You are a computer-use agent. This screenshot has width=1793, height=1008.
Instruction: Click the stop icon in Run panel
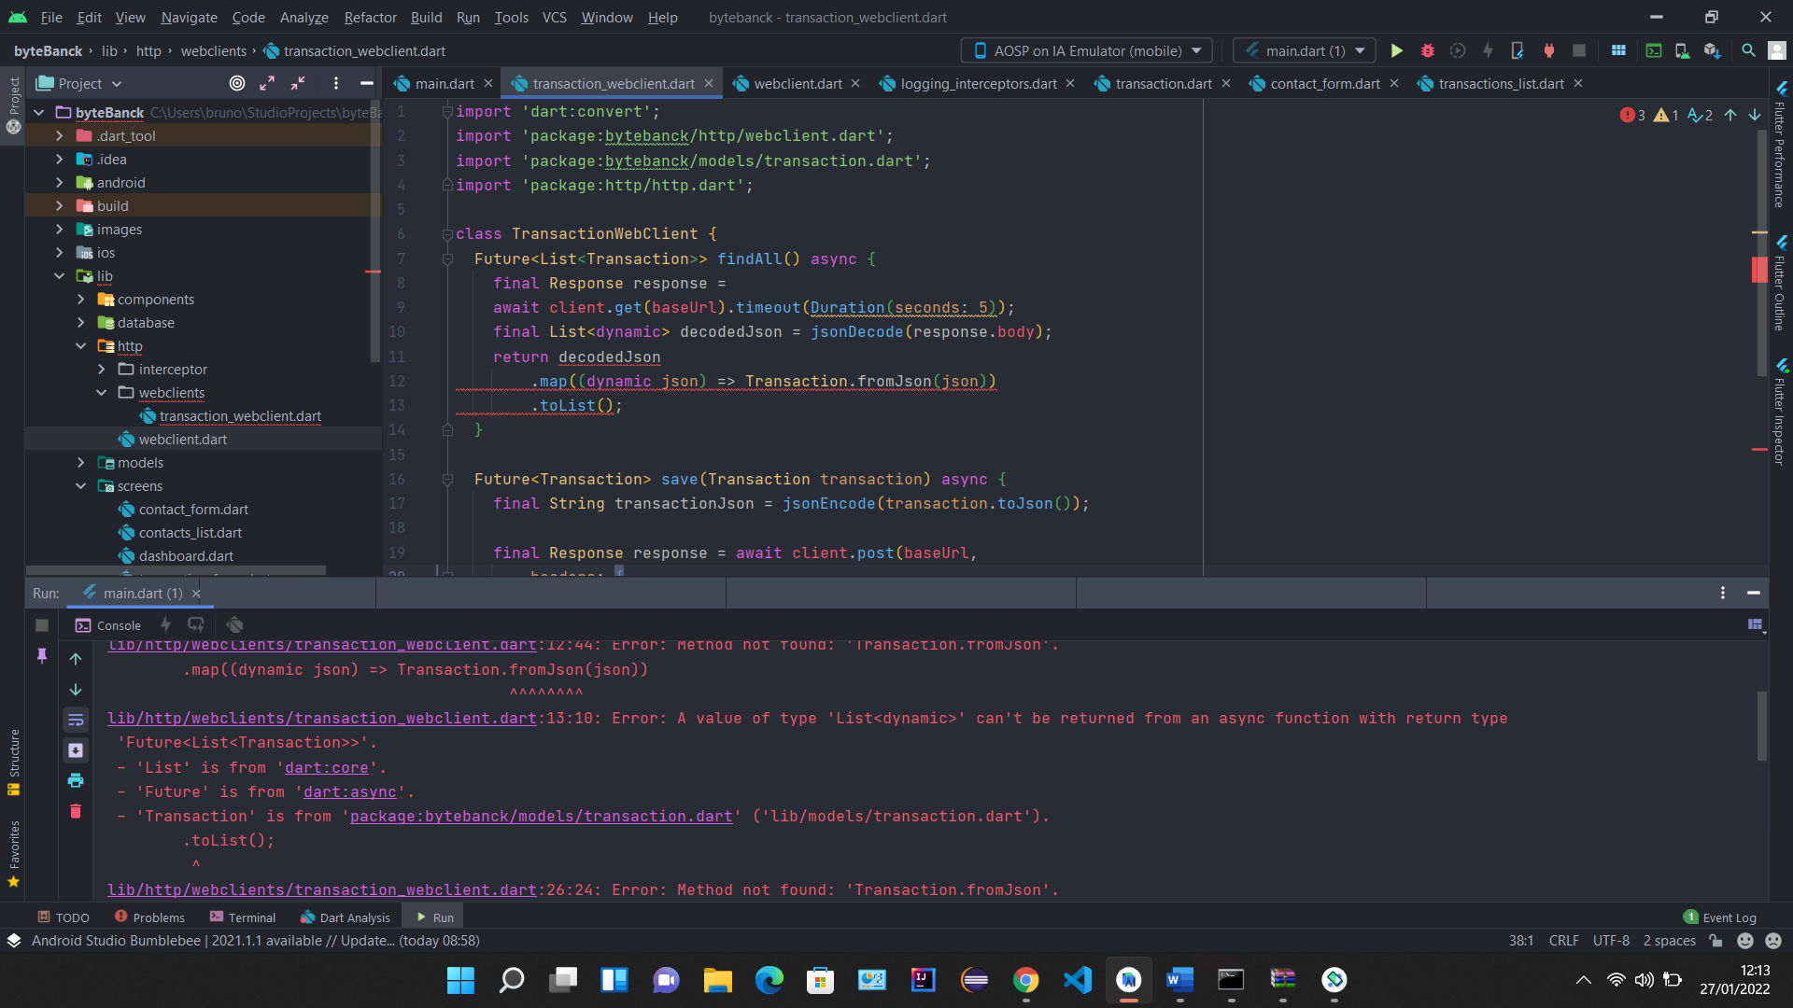(42, 625)
